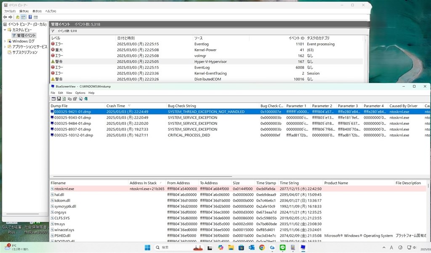Viewport: 431px width, 253px height.
Task: Select CLFS.SYS in driver list
Action: point(238,218)
